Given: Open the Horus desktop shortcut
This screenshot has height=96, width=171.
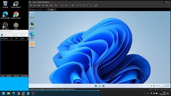Looking at the screenshot, I should (x=16, y=26).
